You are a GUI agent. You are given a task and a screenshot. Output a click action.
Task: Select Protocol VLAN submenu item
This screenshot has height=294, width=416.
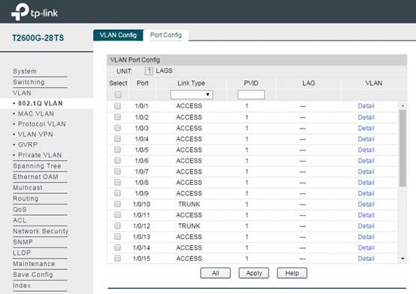tap(42, 124)
